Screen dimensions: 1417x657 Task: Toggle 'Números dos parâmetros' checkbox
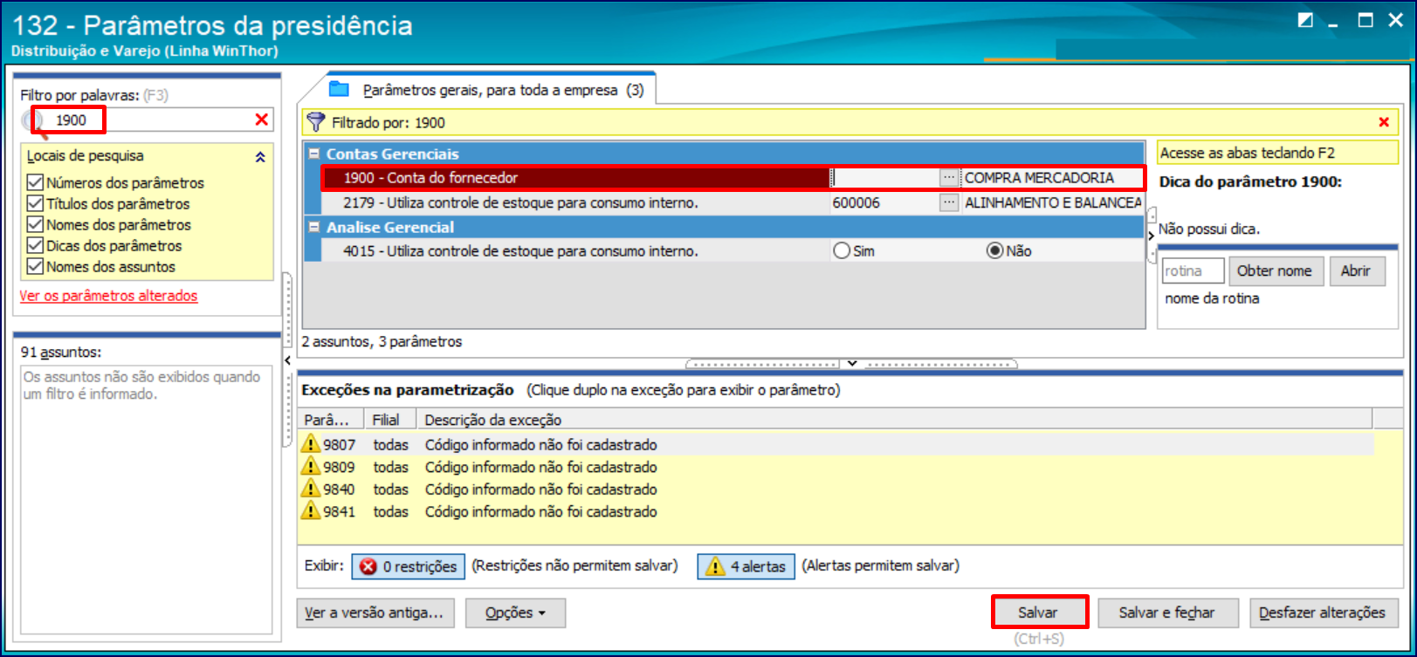pos(35,182)
